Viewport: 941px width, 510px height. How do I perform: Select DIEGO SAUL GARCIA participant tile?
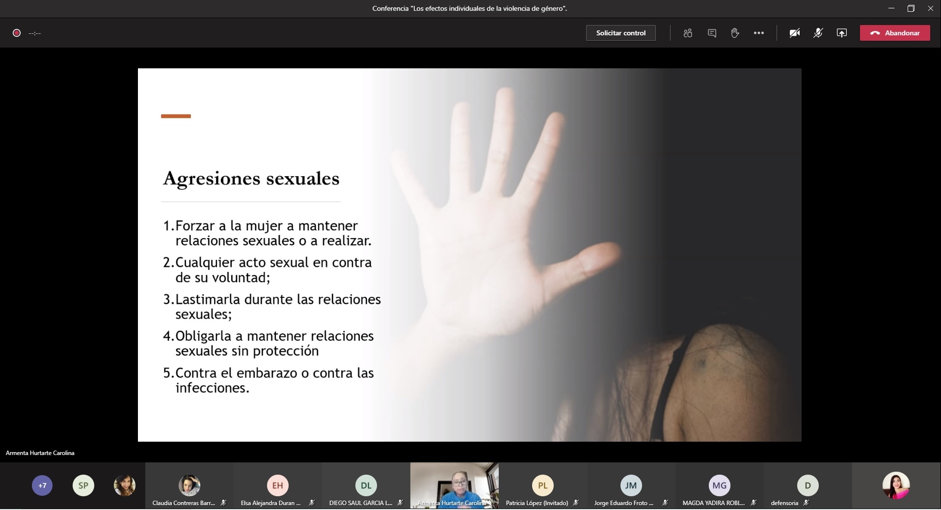pos(366,486)
